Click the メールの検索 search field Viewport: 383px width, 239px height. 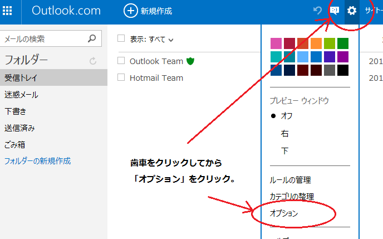point(43,39)
